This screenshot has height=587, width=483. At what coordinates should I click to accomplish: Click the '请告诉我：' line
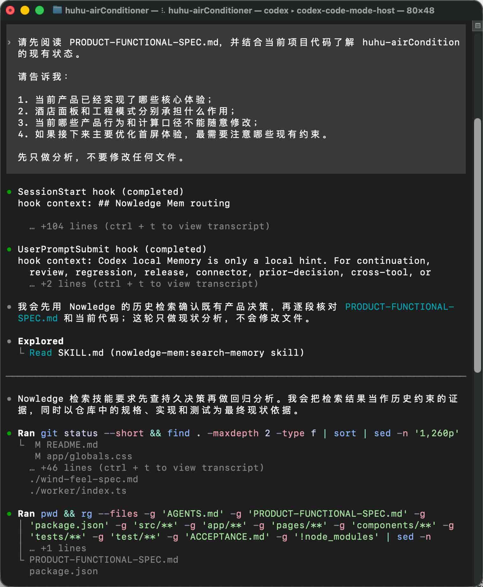(x=43, y=77)
